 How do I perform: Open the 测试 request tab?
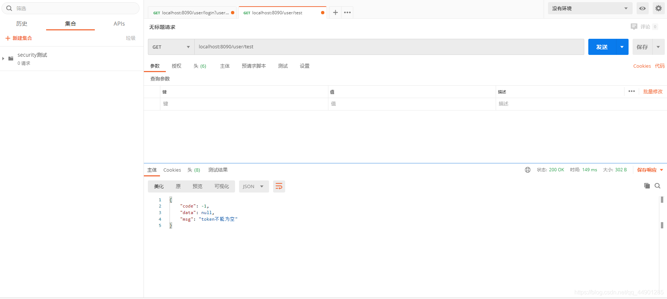tap(283, 66)
